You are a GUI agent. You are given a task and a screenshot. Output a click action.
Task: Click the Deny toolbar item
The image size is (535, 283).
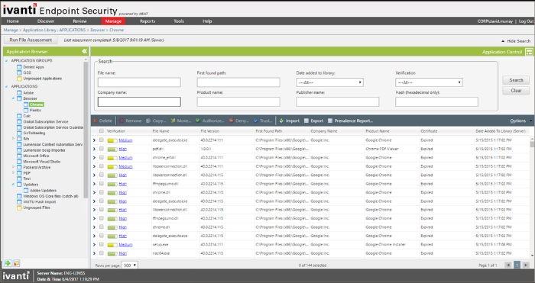238,121
